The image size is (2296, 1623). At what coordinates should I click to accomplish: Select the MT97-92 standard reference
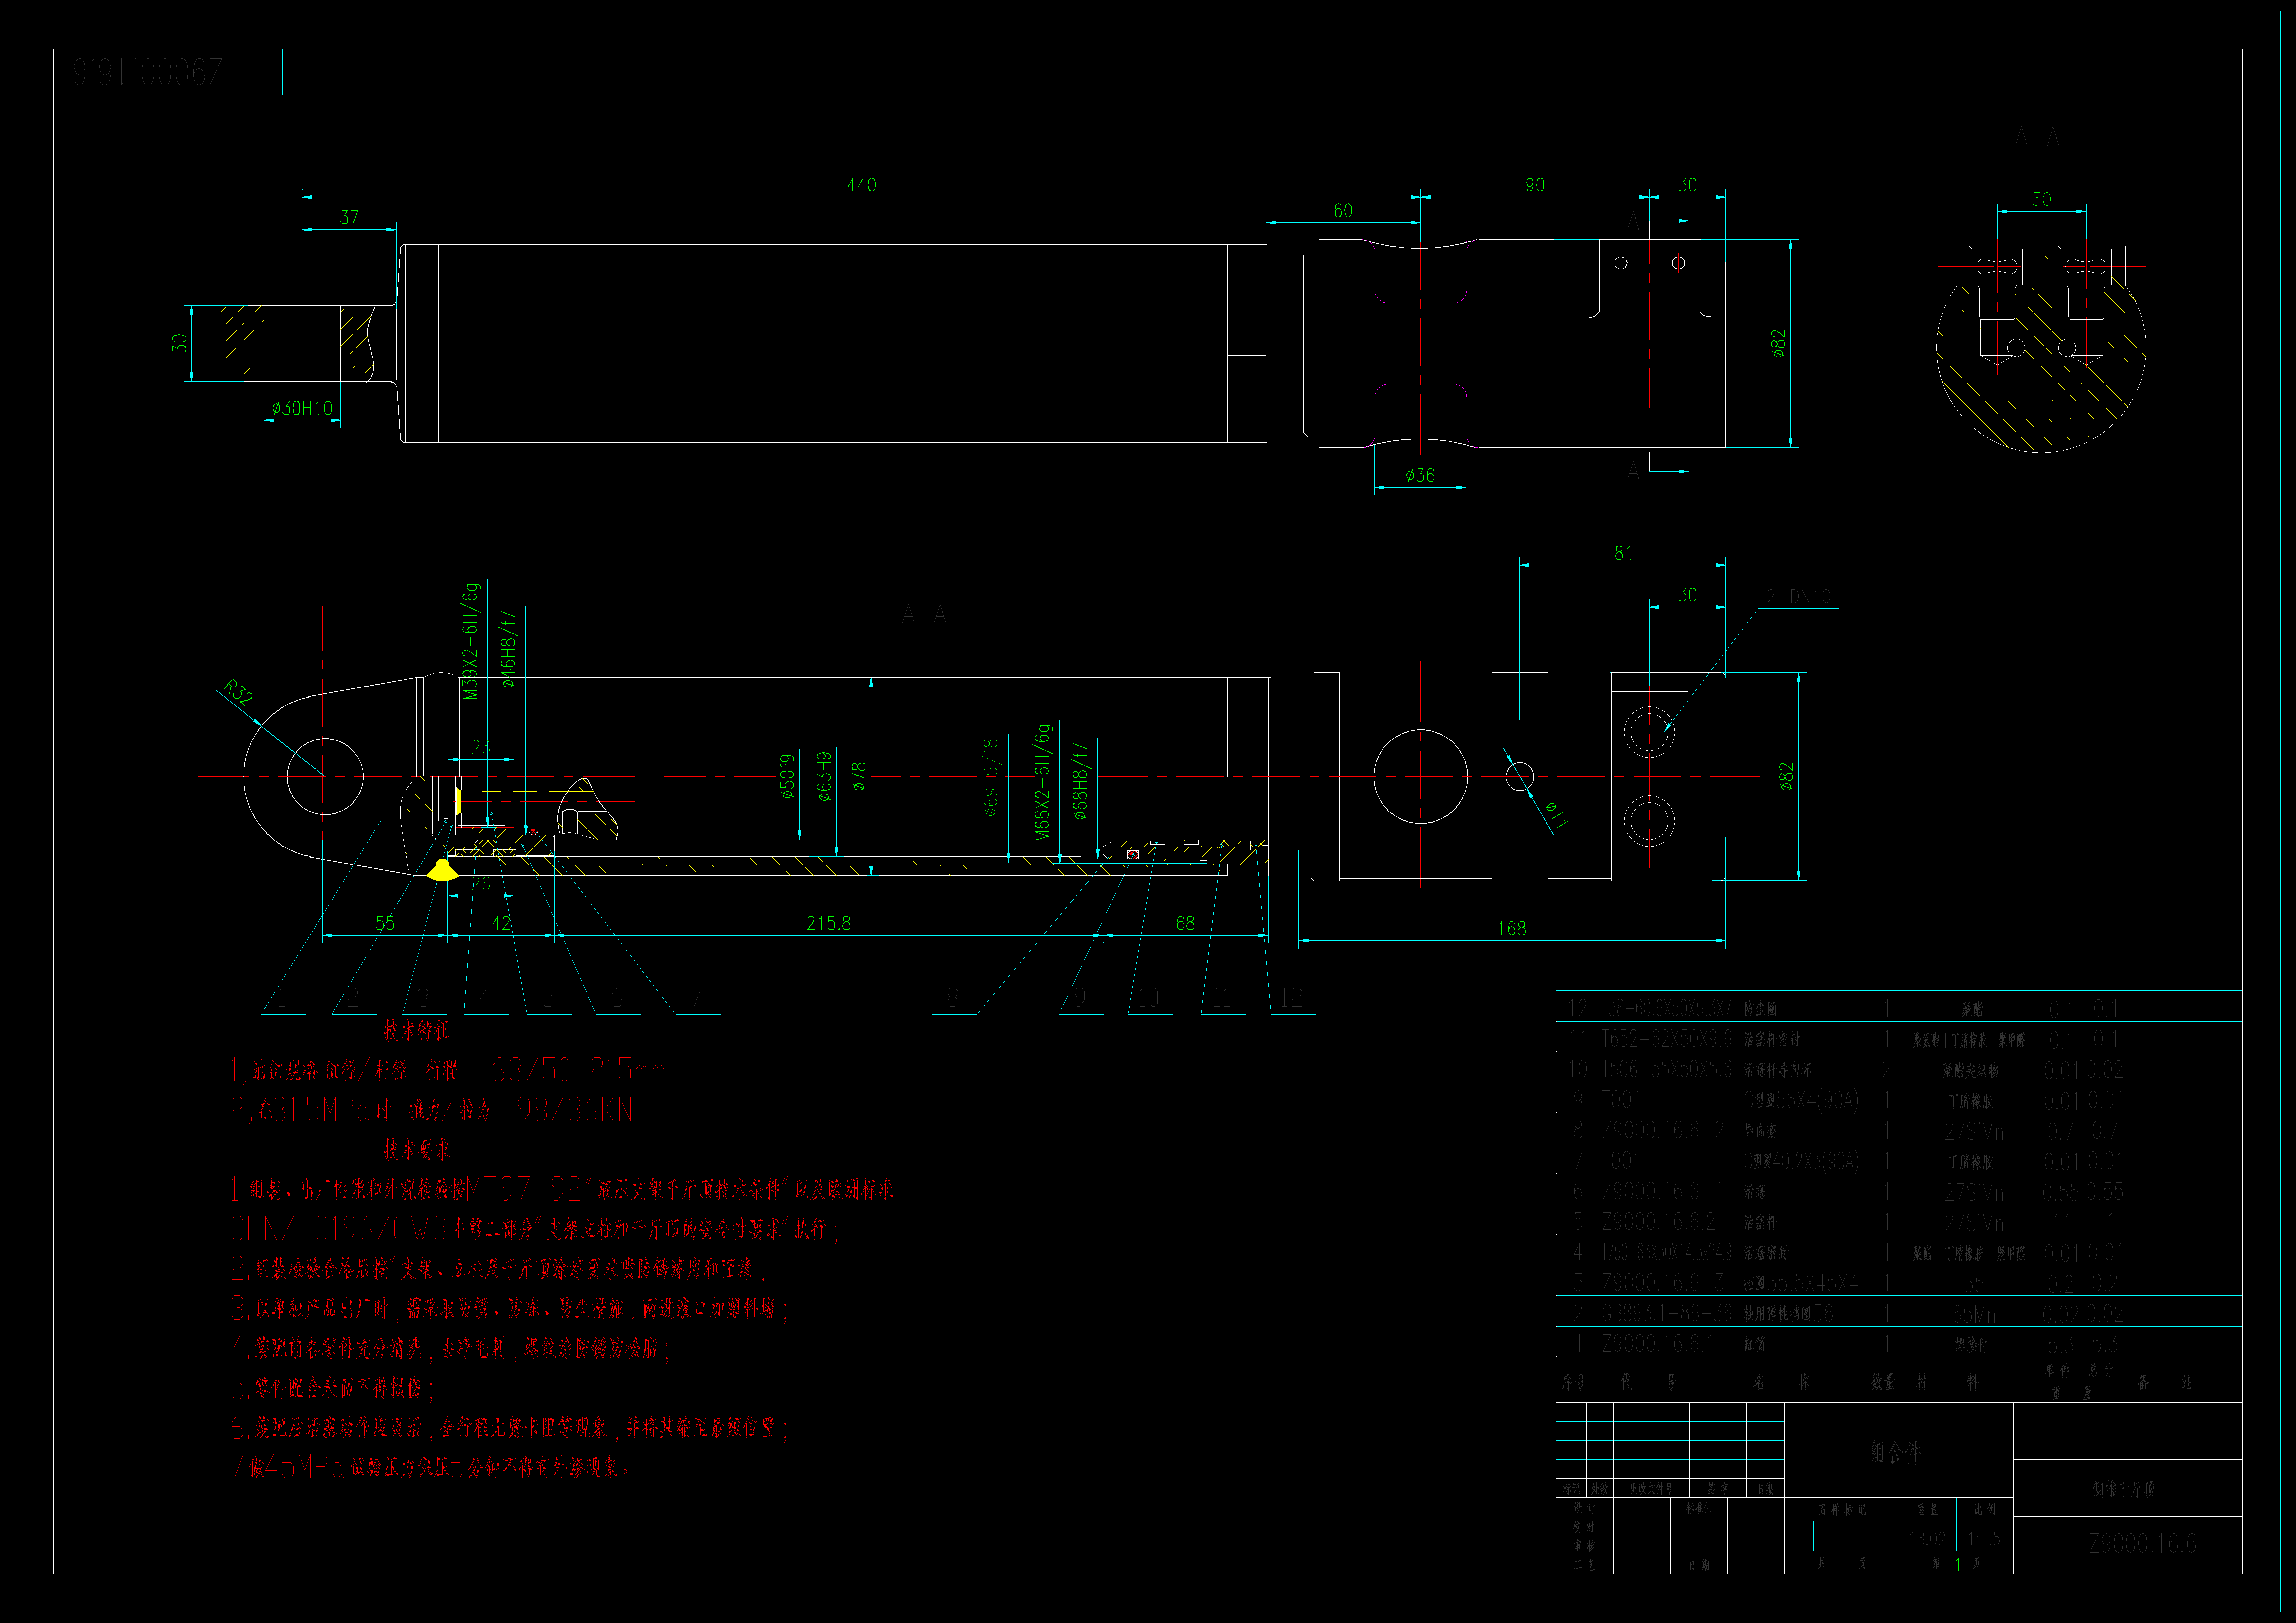[x=525, y=1189]
